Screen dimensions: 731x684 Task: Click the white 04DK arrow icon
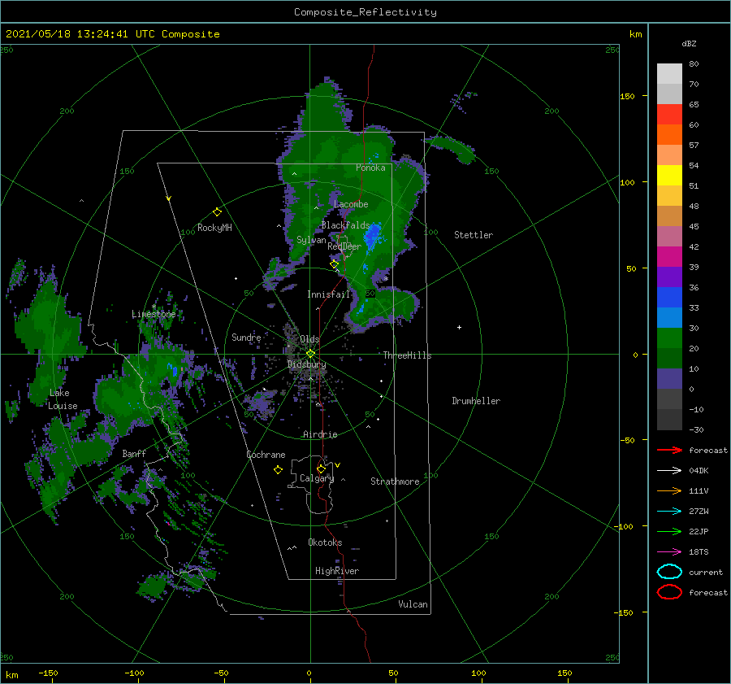(x=669, y=470)
